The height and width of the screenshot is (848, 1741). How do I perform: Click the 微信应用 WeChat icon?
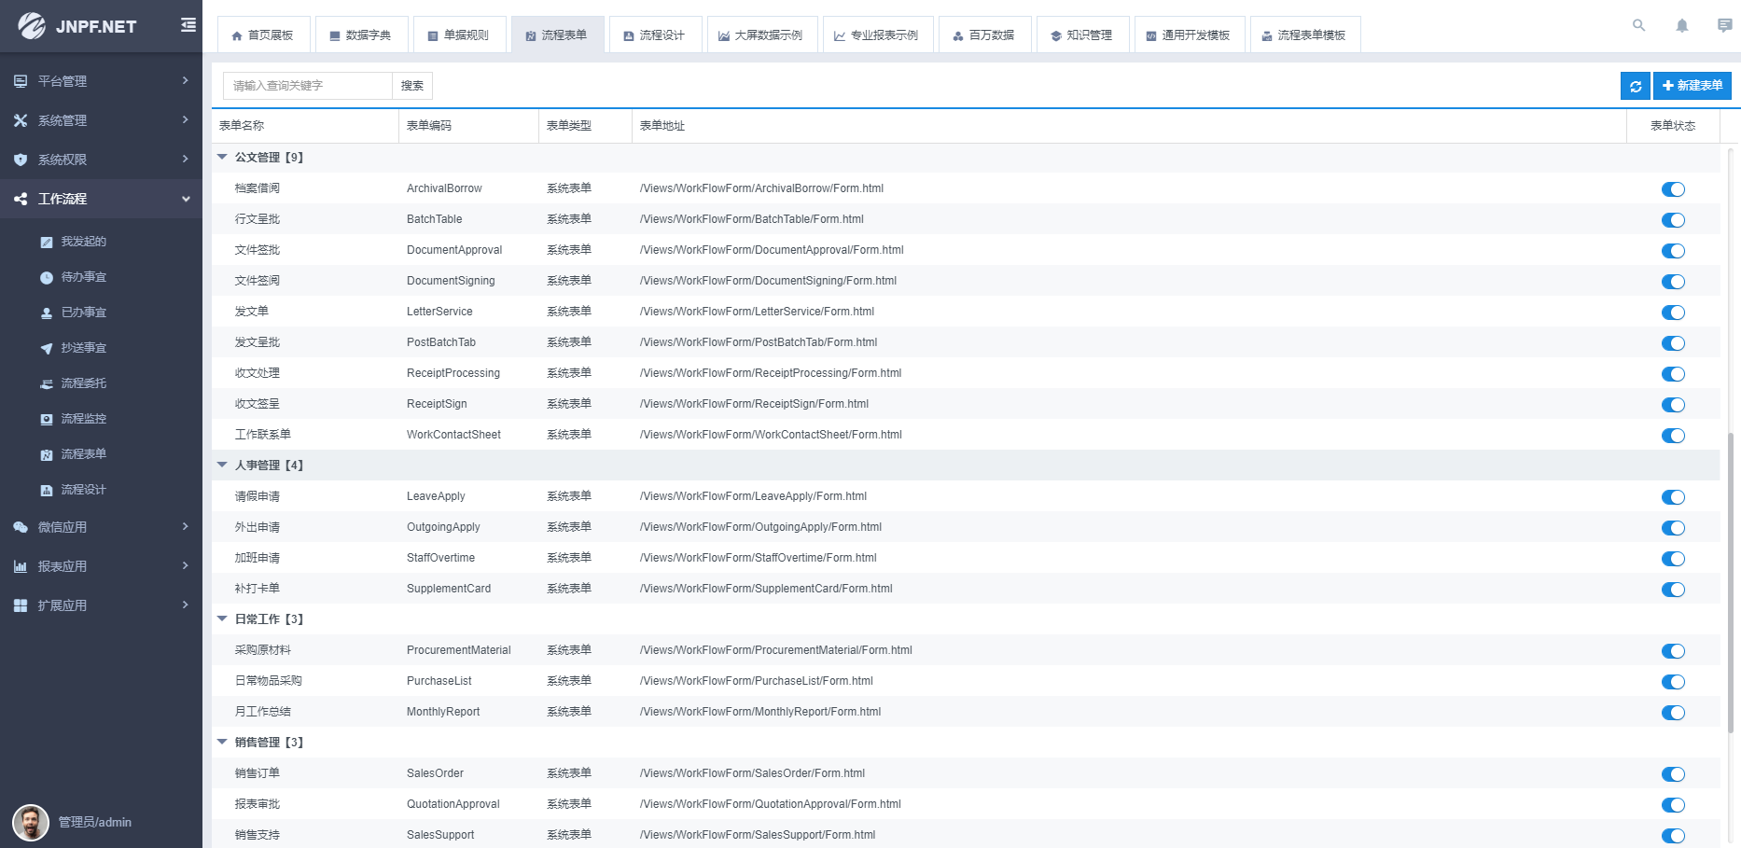click(x=21, y=527)
